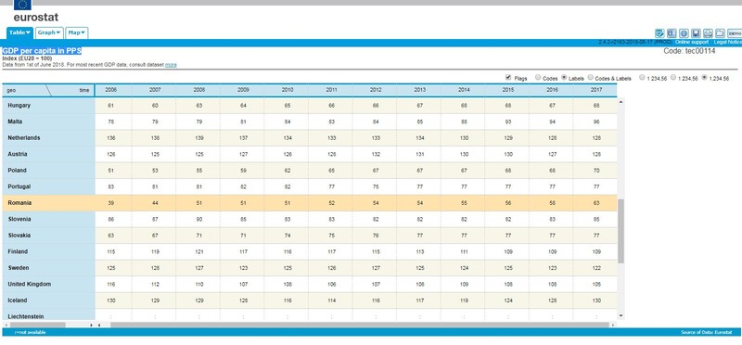Select the Codes radio button
The image size is (742, 345).
(538, 77)
